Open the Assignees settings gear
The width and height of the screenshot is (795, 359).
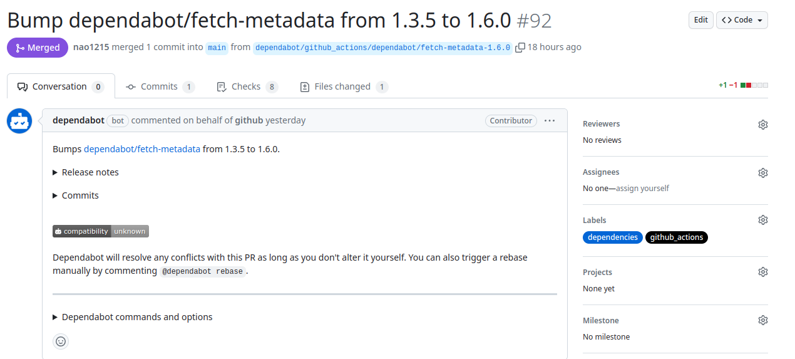pos(762,172)
